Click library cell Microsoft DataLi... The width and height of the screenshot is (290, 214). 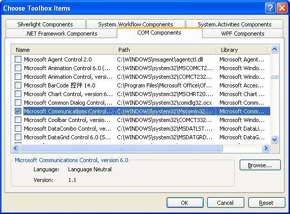(242, 129)
